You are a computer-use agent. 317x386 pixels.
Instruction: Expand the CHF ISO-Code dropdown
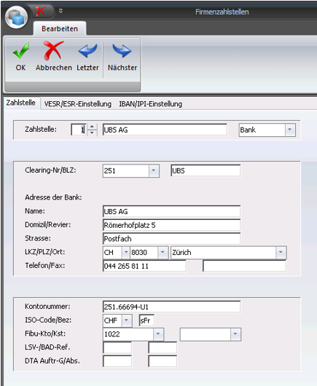[x=126, y=320]
